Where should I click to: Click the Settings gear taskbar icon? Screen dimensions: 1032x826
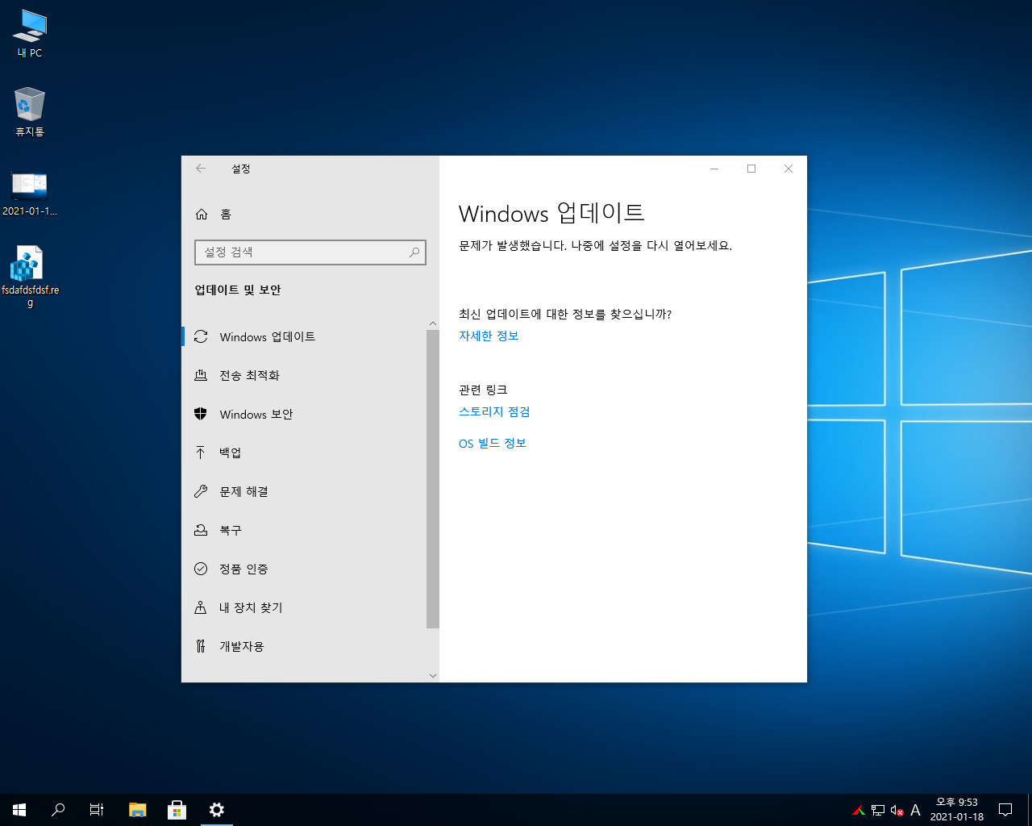[x=216, y=810]
